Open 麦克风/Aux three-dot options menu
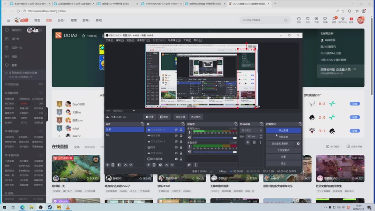 190,133
